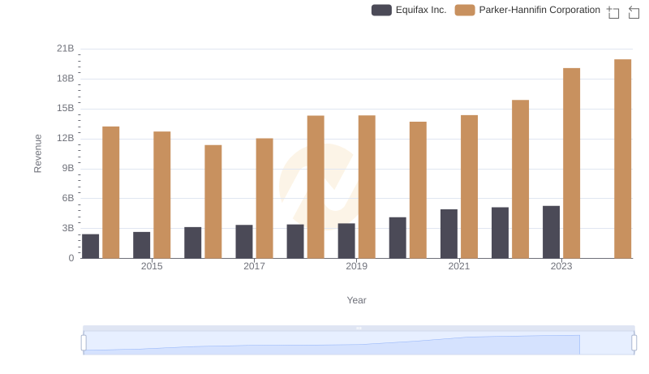Toggle the Equifax Inc. legend series

pyautogui.click(x=409, y=10)
